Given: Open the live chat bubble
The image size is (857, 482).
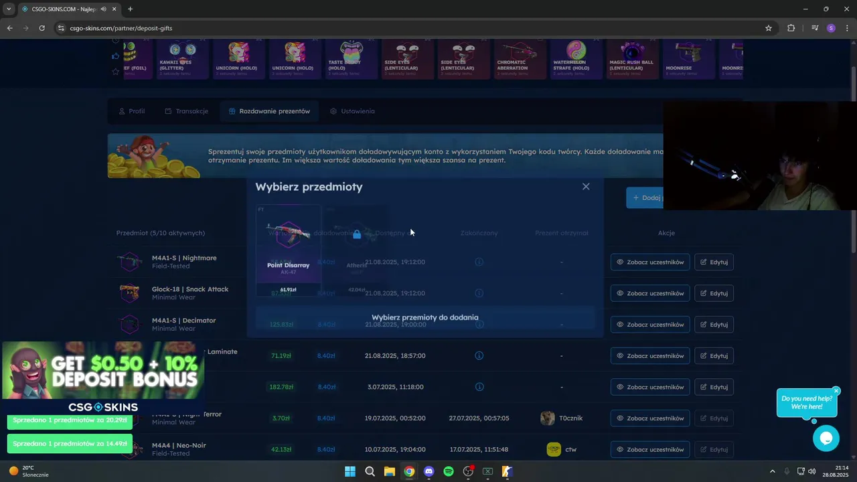Looking at the screenshot, I should [826, 438].
